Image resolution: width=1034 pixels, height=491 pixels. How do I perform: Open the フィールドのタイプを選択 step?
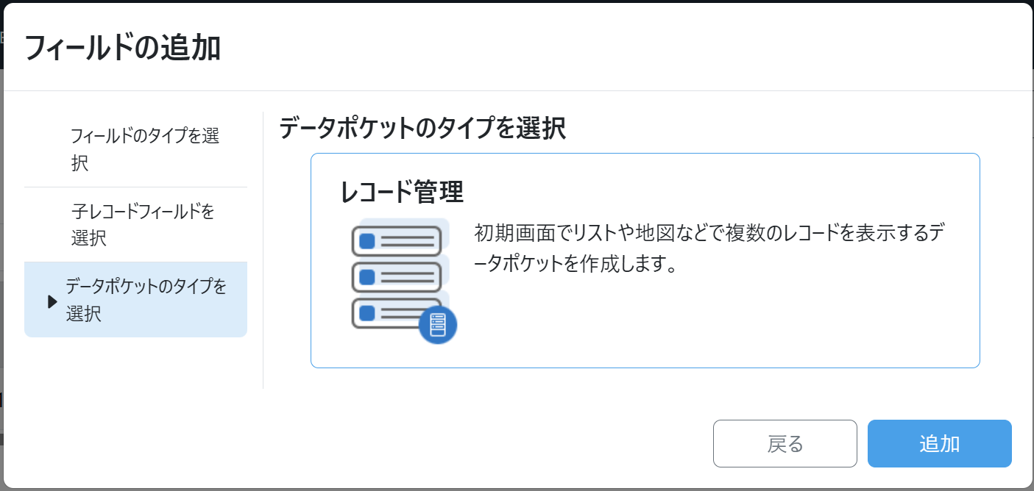pyautogui.click(x=145, y=149)
